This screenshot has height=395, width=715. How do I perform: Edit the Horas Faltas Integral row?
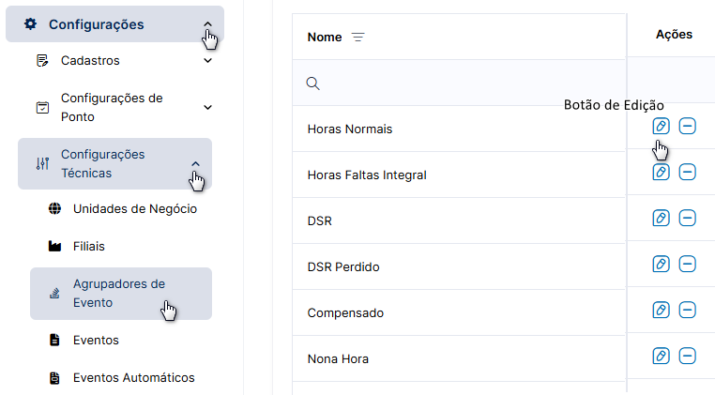[x=661, y=172]
